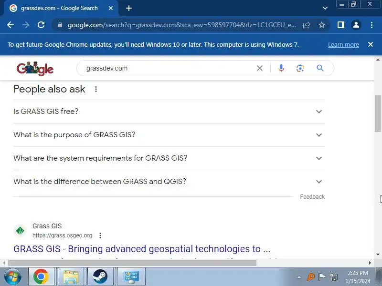The height and width of the screenshot is (286, 382).
Task: Share this page from address bar
Action: pyautogui.click(x=307, y=25)
